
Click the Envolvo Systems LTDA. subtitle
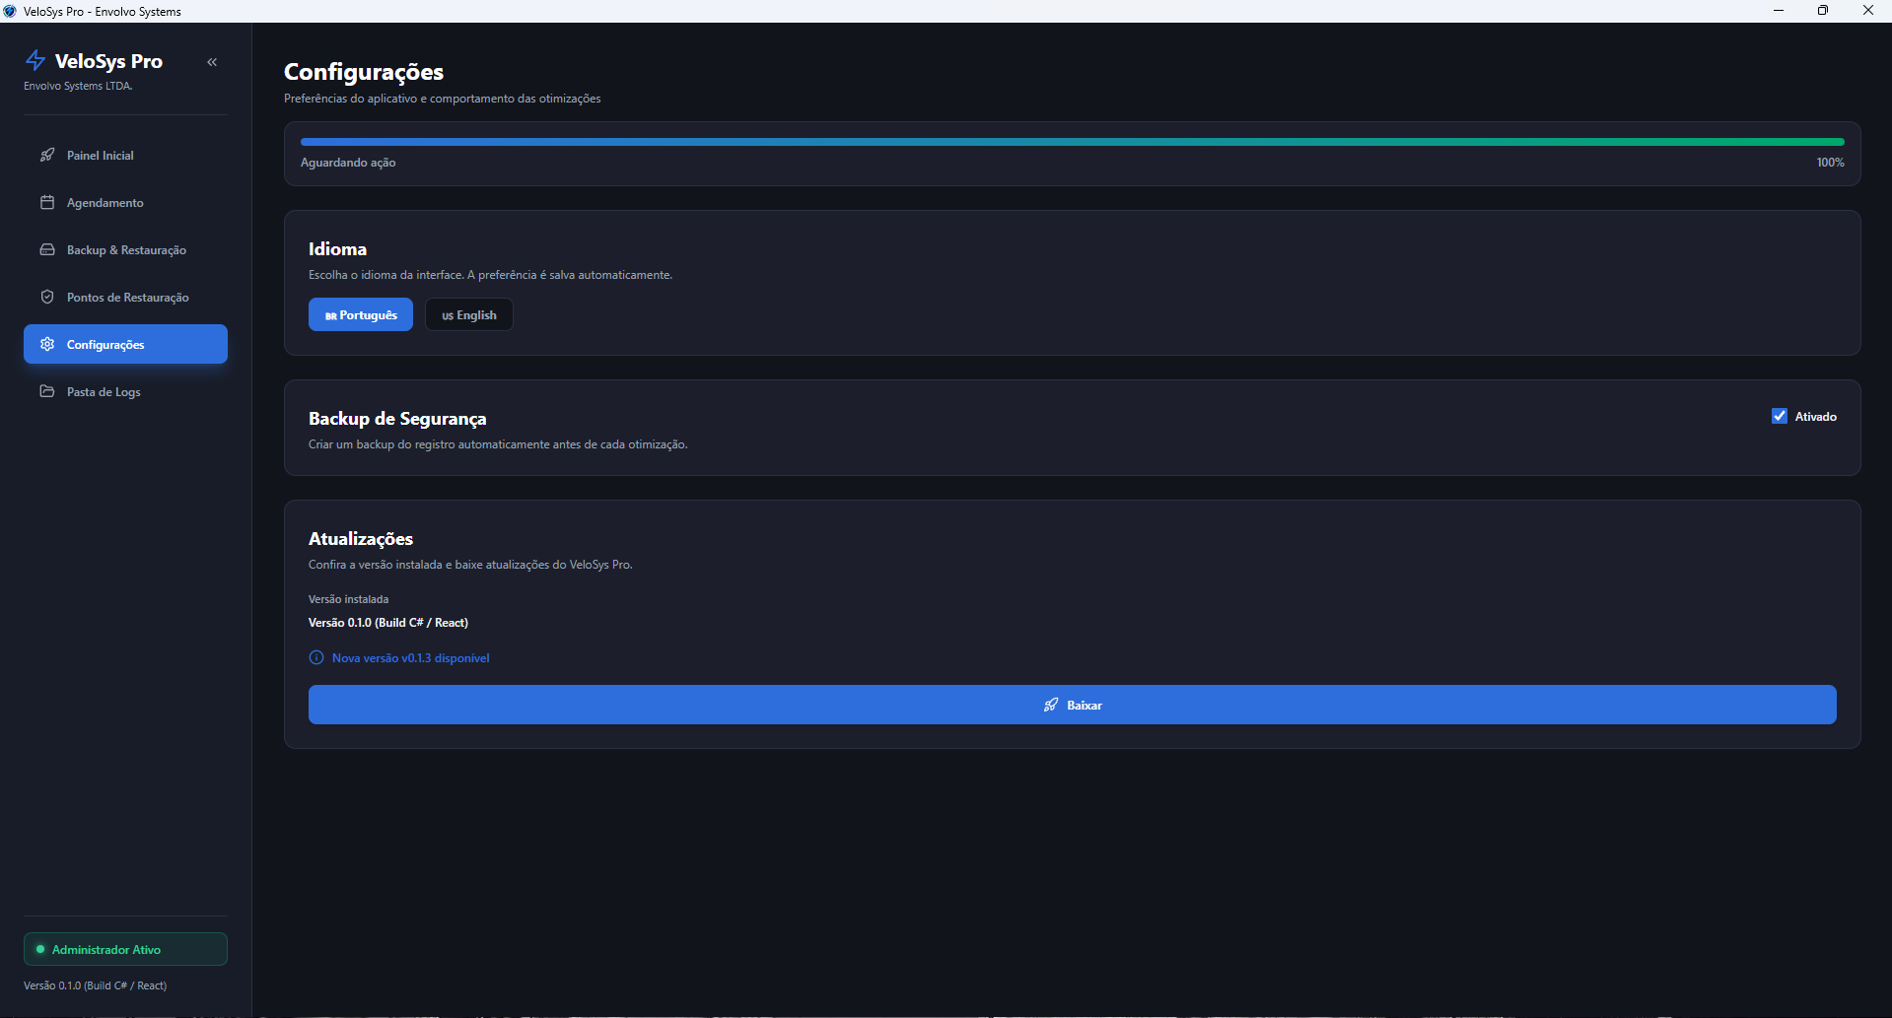tap(78, 86)
